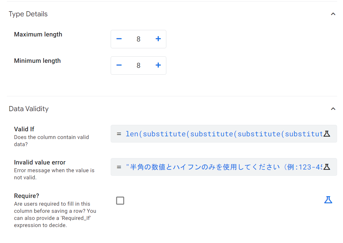Open the expression editor for Valid If
This screenshot has height=243, width=343.
[x=327, y=134]
